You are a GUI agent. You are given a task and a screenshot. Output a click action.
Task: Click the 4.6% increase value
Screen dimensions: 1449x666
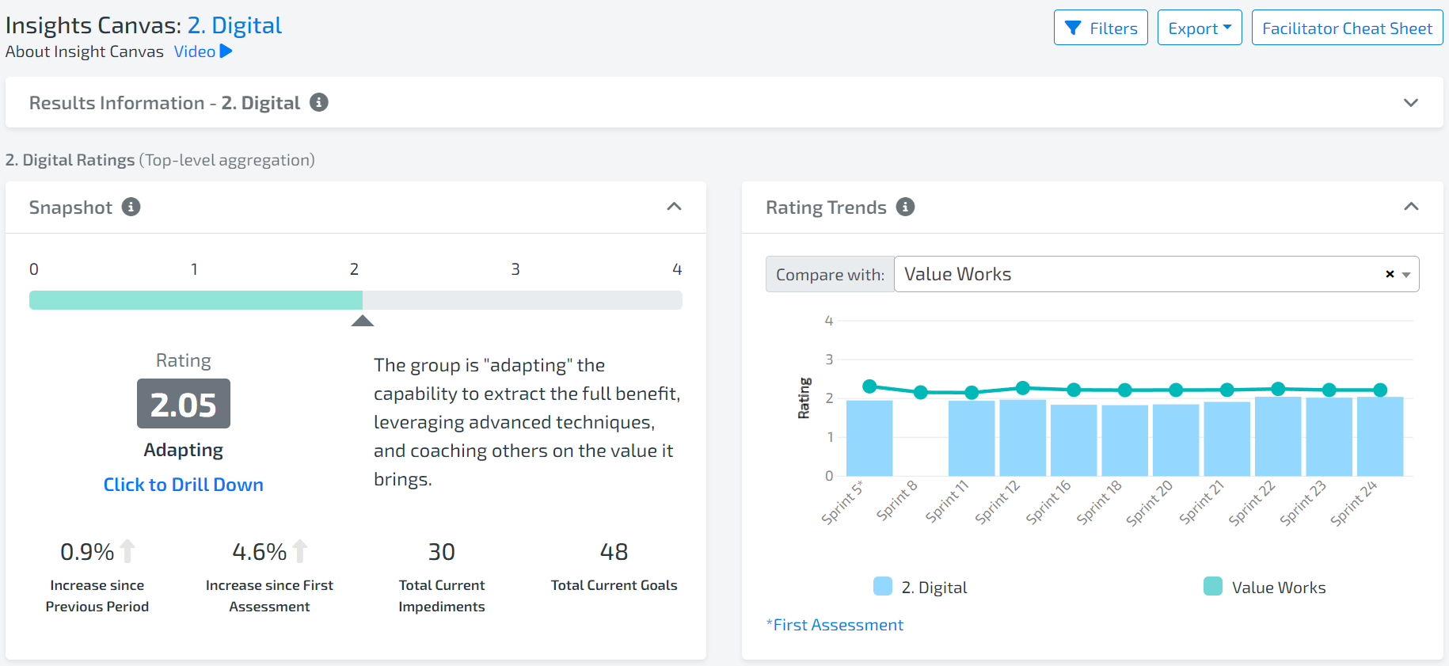pyautogui.click(x=260, y=552)
